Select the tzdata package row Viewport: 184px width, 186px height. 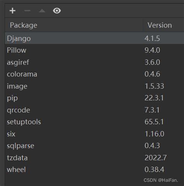point(94,158)
